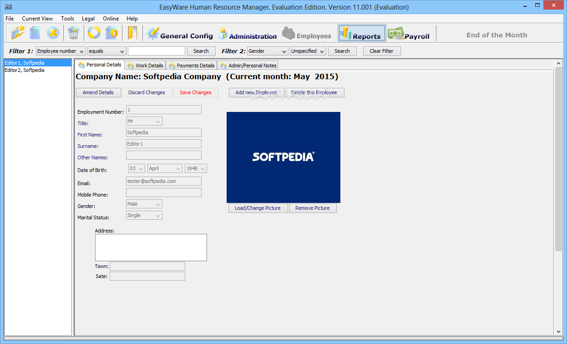Open Employees section
Screen dimensions: 567x344
click(307, 34)
